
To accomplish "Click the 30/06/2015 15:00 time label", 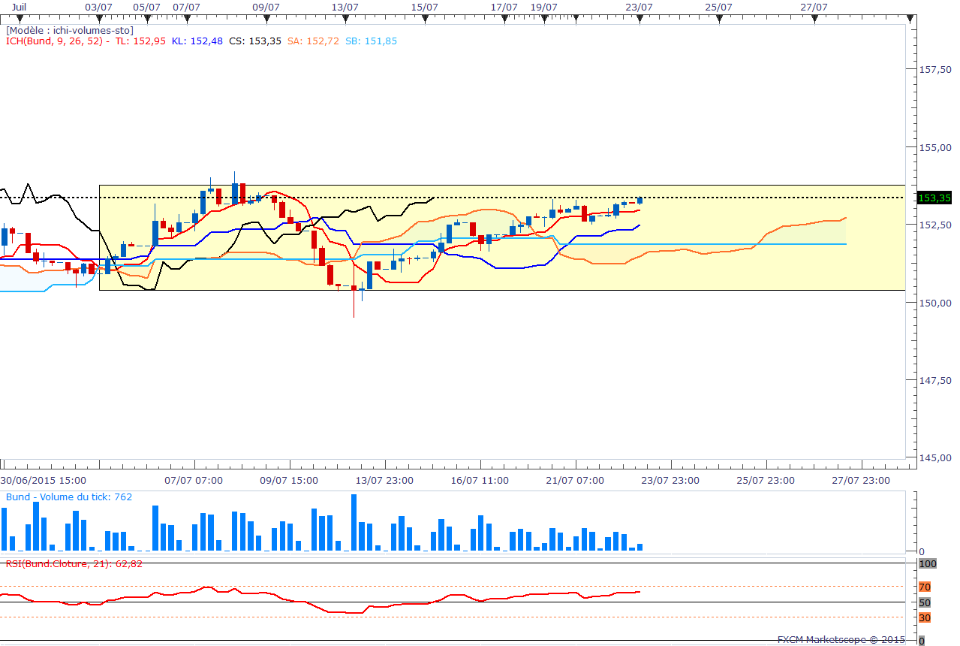I will point(44,480).
